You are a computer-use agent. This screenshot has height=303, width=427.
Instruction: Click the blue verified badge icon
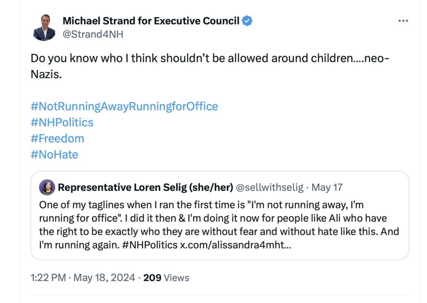[x=247, y=21]
